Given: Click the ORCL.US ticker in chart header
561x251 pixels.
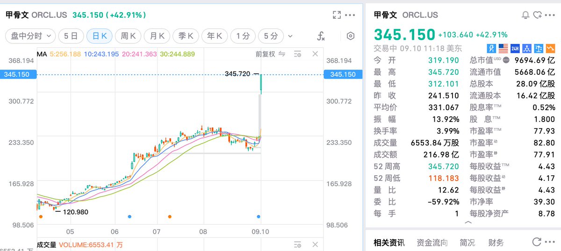Looking at the screenshot, I should pyautogui.click(x=49, y=15).
